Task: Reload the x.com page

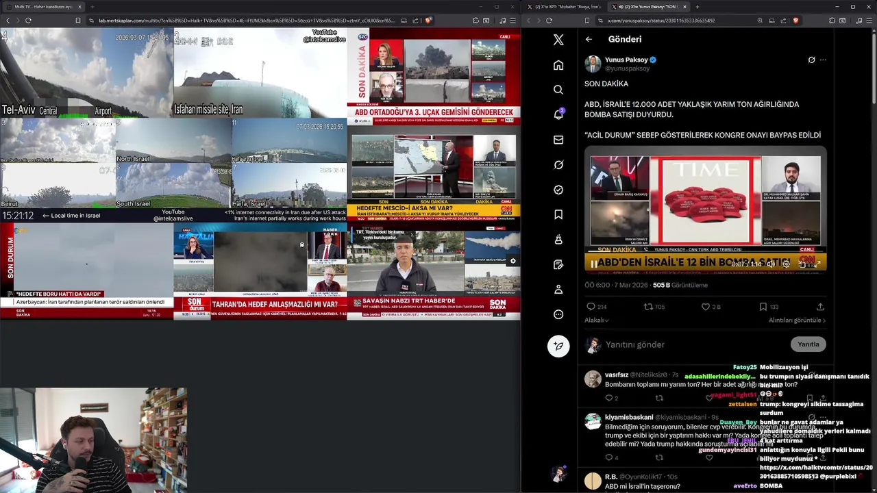Action: [549, 21]
